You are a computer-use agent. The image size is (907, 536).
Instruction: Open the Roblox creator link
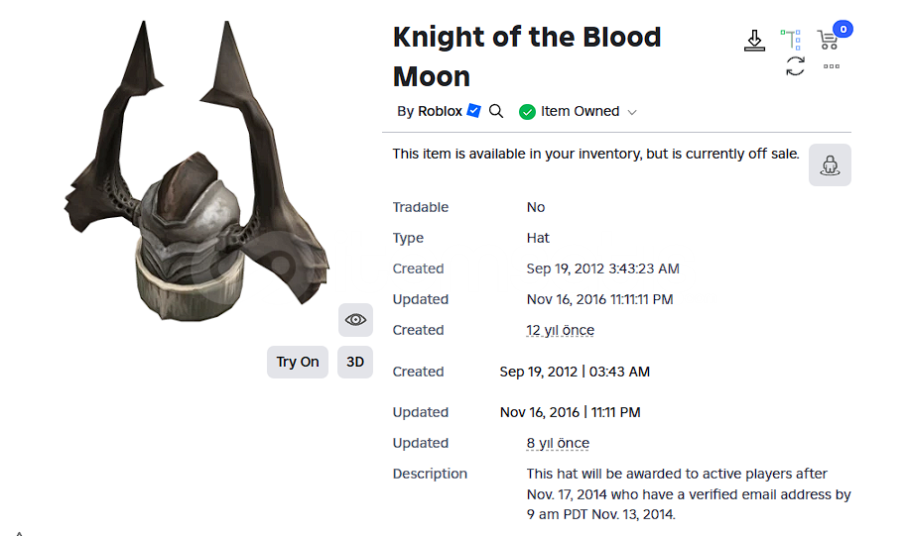tap(440, 111)
